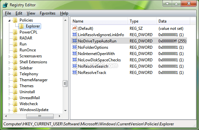Viewport: 199px width, 130px height.
Task: Expand the WindowsUpdate tree node
Action: pos(9,110)
